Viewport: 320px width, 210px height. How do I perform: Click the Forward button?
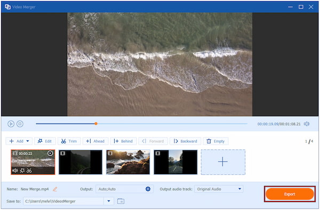click(x=153, y=141)
